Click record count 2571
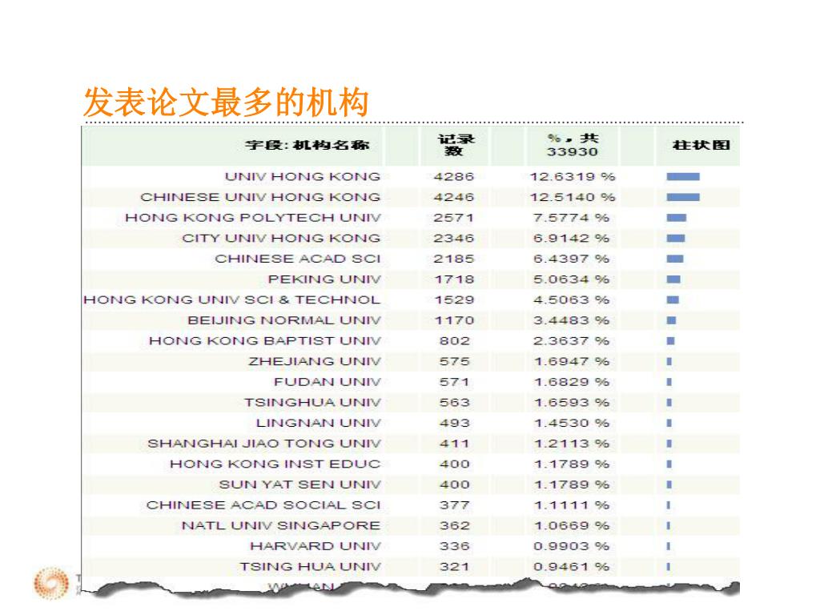The image size is (820, 615). pyautogui.click(x=454, y=218)
